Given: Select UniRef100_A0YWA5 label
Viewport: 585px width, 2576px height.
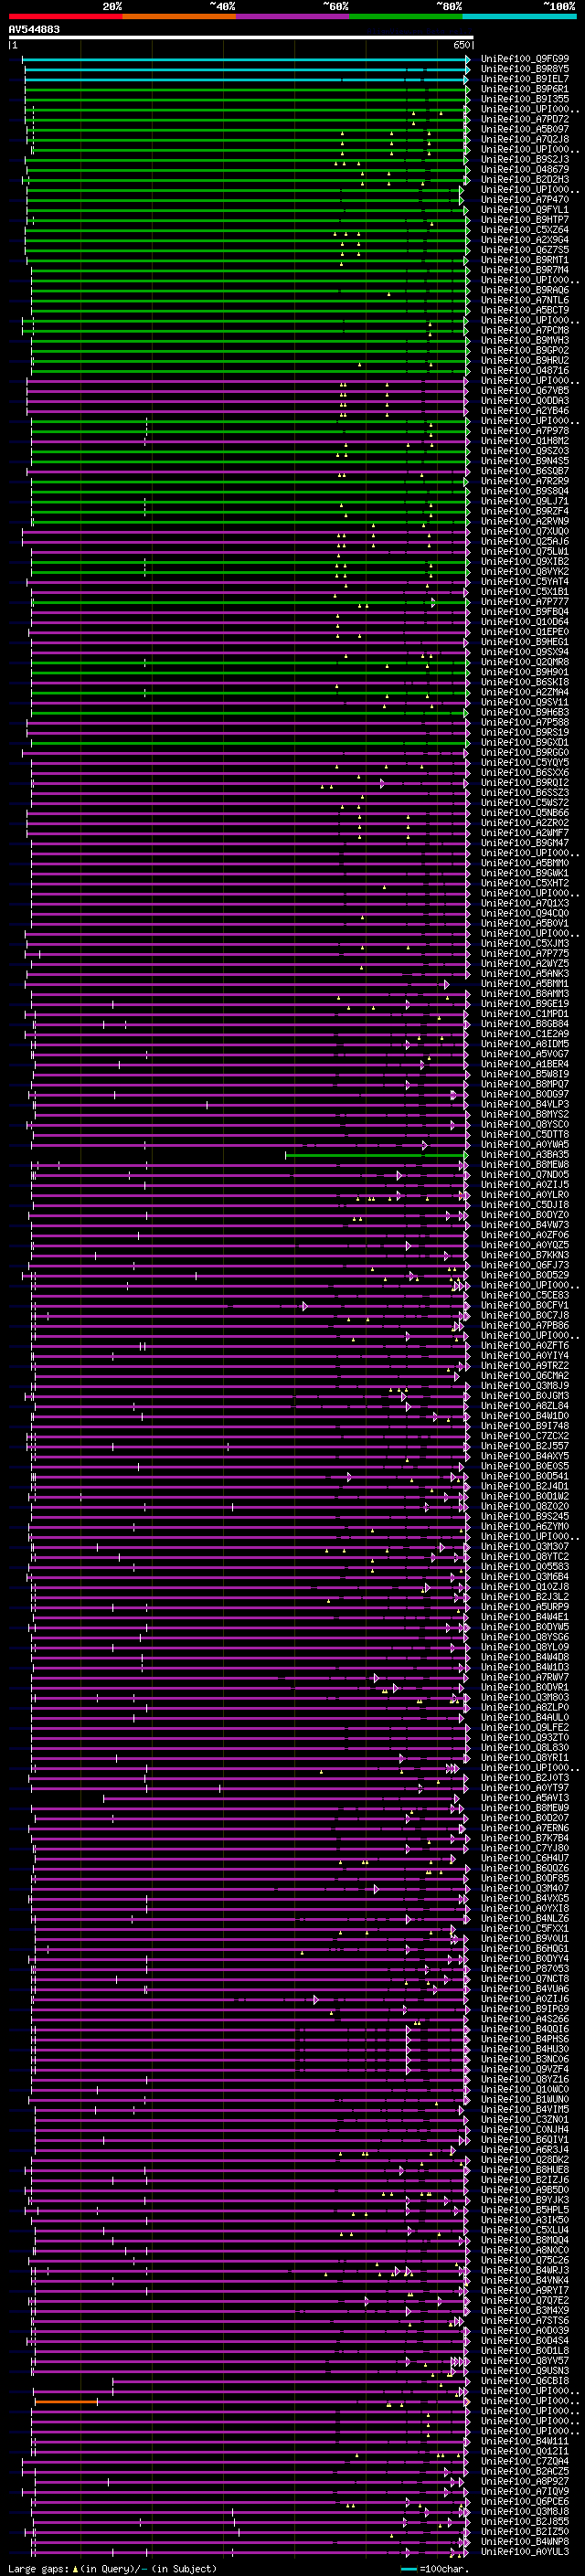Looking at the screenshot, I should pyautogui.click(x=525, y=1145).
